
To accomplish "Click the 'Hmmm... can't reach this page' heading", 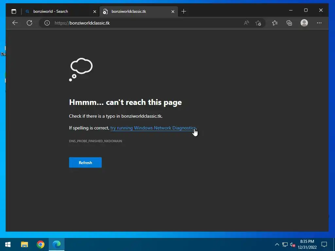I will click(125, 102).
